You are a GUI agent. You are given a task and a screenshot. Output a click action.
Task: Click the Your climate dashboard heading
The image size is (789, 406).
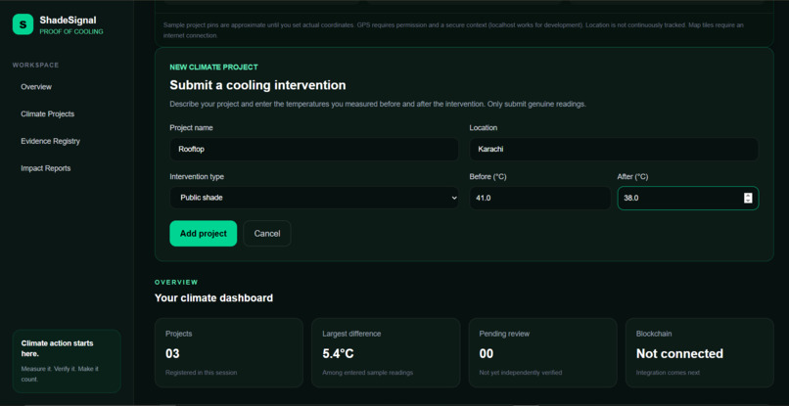pyautogui.click(x=213, y=298)
